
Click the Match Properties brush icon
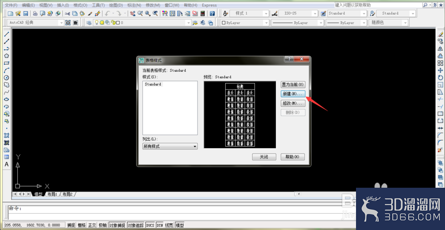point(97,13)
